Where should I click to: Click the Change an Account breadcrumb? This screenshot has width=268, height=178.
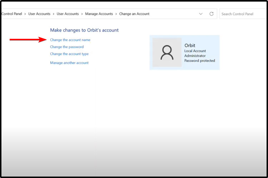point(134,14)
